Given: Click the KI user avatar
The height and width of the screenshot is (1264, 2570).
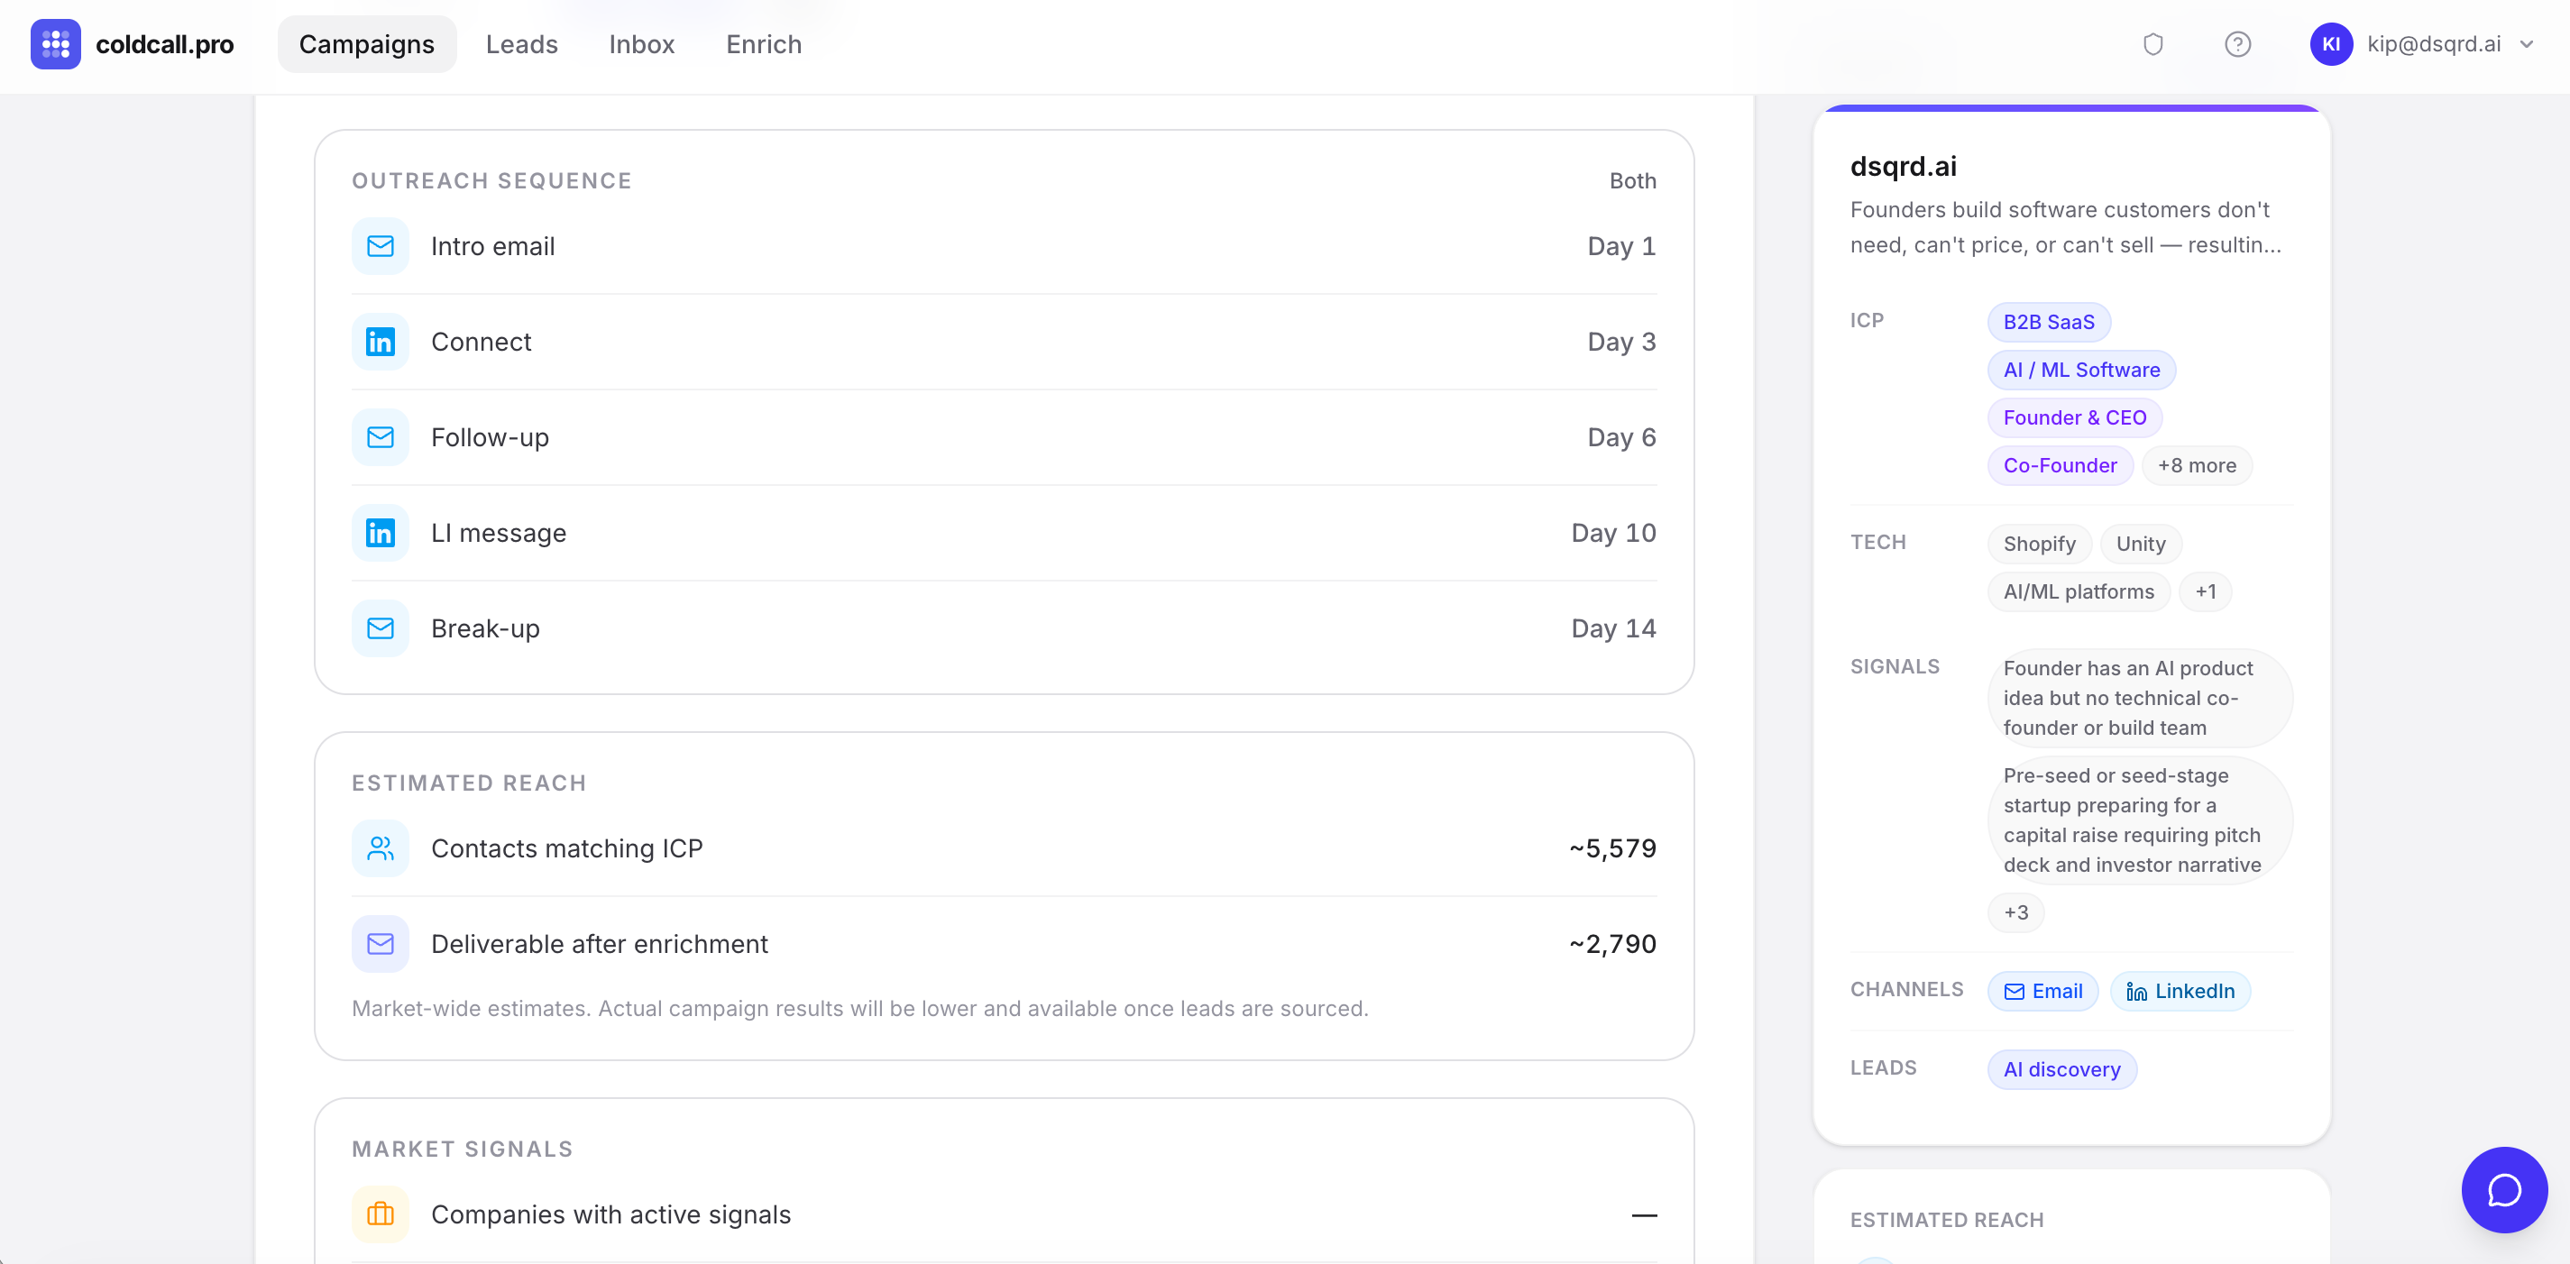Looking at the screenshot, I should click(2330, 44).
